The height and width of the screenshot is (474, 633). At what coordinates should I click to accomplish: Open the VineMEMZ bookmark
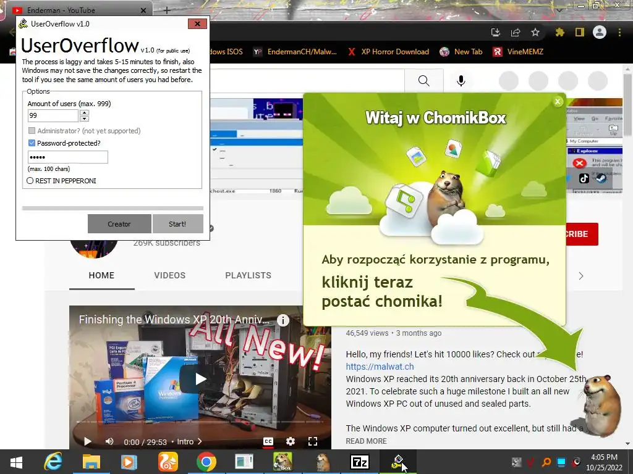point(519,52)
